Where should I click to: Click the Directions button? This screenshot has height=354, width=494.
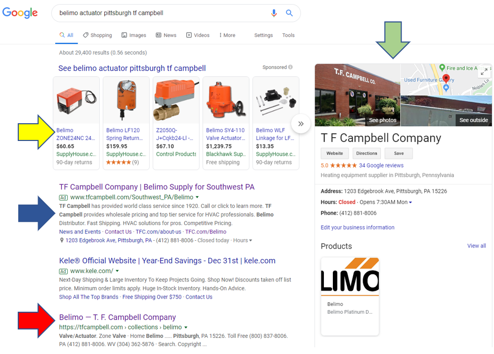click(367, 154)
